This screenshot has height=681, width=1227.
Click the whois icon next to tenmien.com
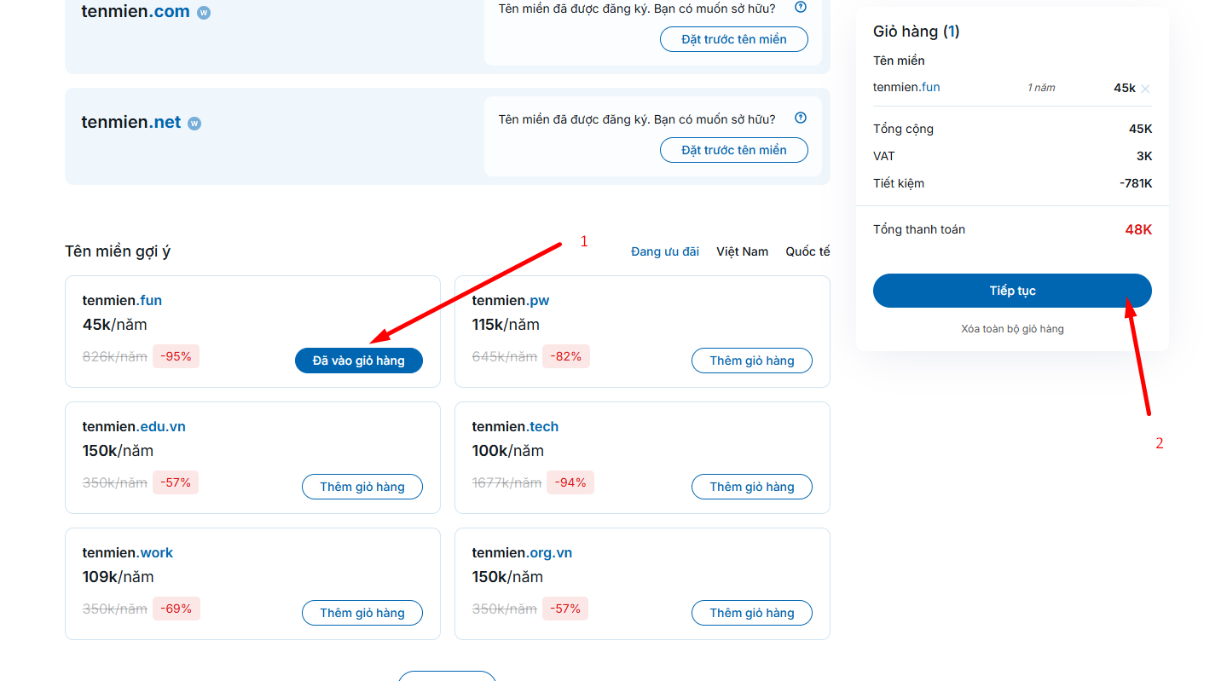[204, 13]
